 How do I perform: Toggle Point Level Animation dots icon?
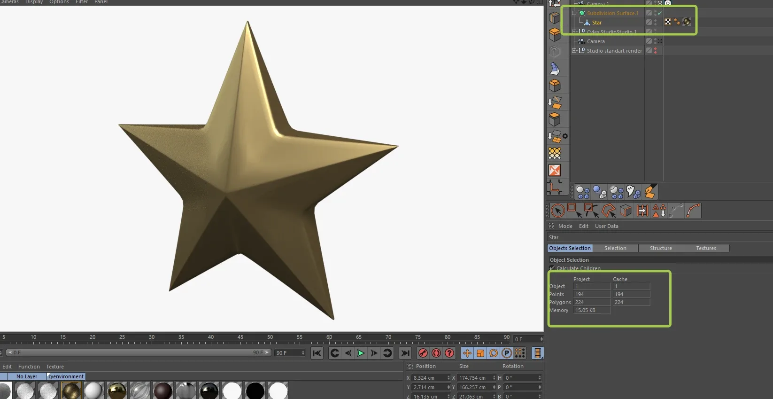520,353
